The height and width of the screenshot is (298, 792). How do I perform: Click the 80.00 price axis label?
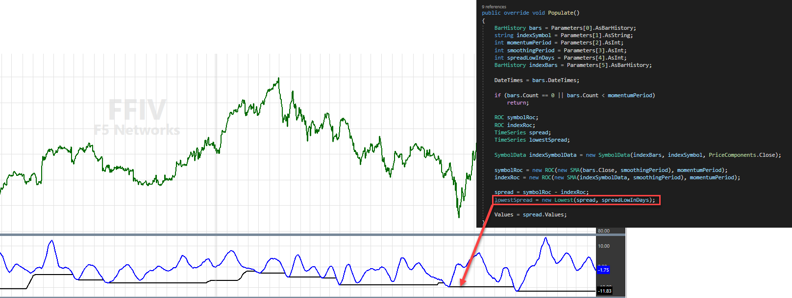(603, 231)
